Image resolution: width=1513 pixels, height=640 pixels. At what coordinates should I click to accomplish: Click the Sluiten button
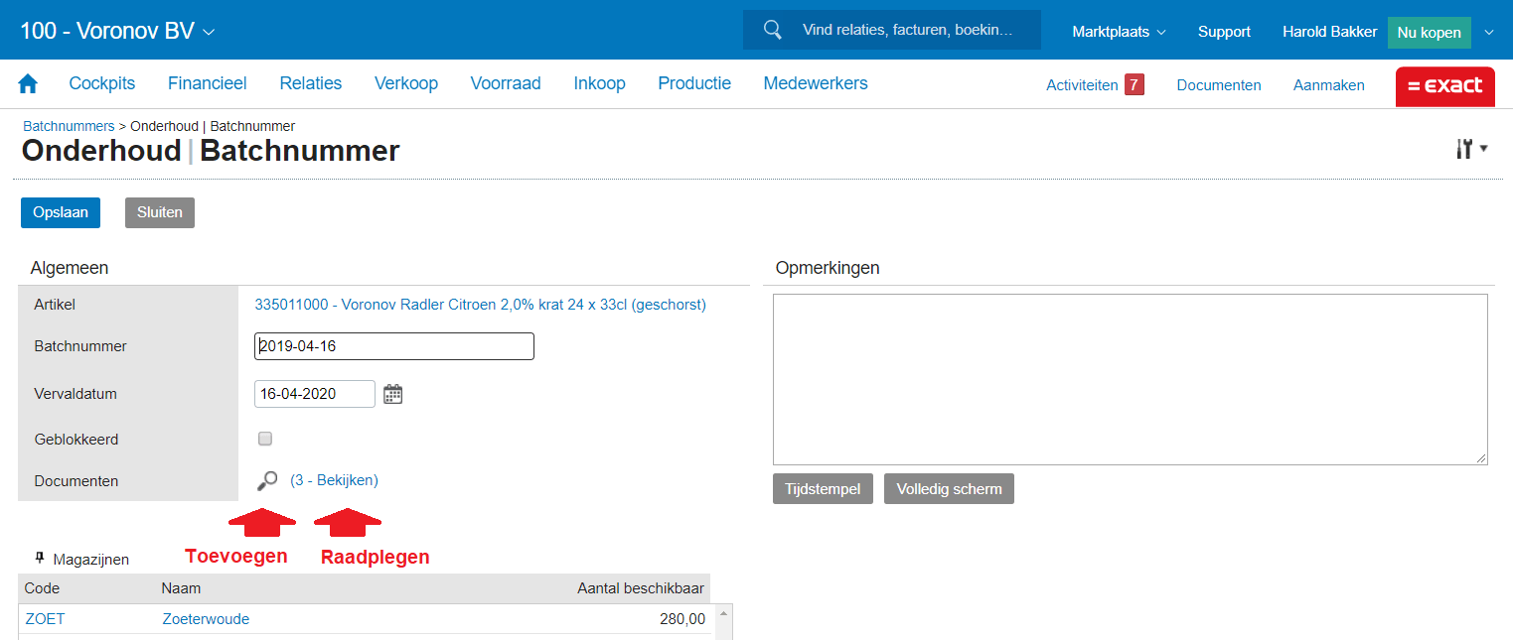coord(160,212)
